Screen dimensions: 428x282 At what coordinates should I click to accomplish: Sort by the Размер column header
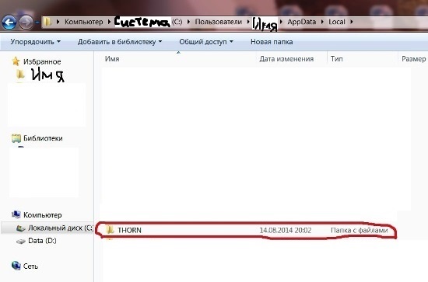(x=413, y=59)
